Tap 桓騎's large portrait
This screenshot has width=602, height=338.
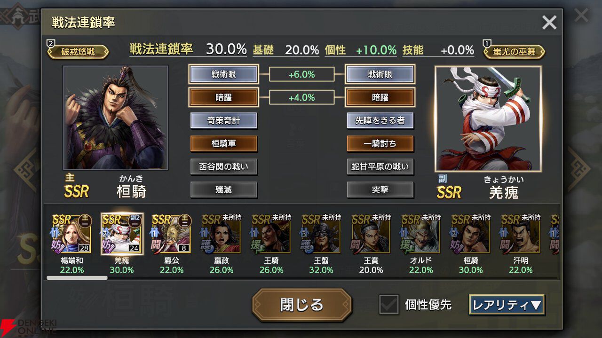coord(116,118)
